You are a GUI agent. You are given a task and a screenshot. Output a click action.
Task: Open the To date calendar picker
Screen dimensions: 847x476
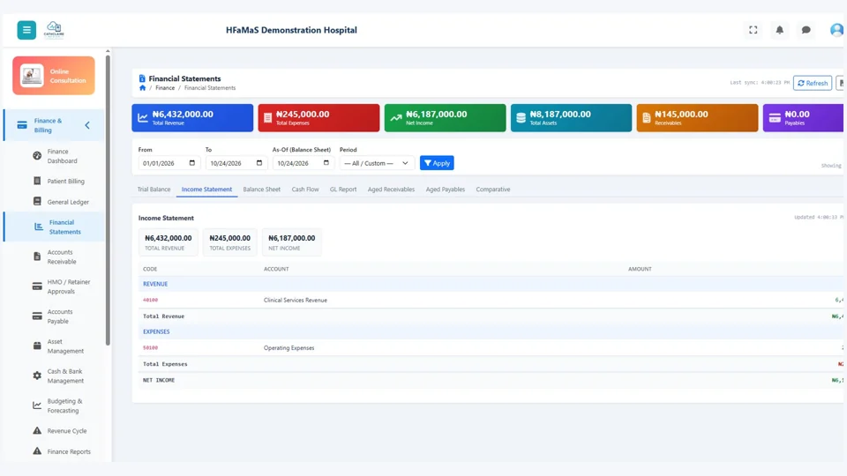259,163
